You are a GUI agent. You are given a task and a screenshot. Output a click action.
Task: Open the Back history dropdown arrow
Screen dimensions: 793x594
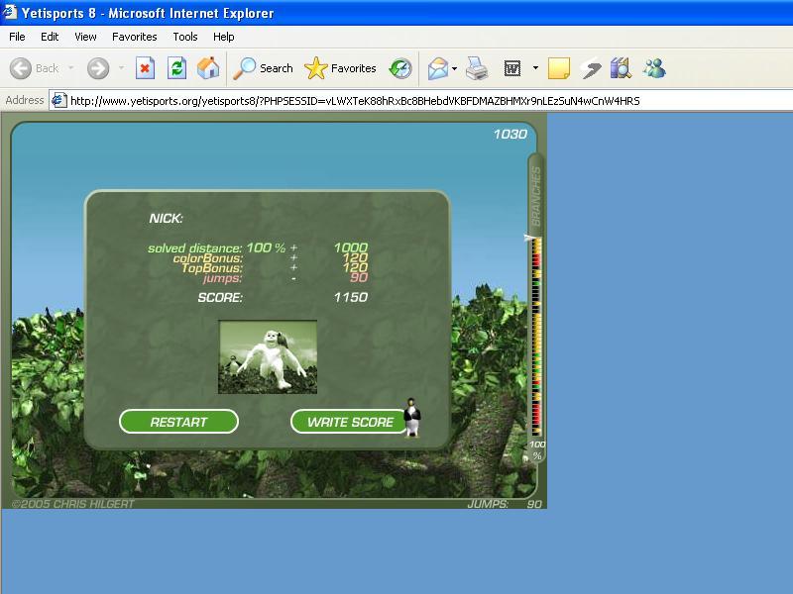tap(70, 67)
